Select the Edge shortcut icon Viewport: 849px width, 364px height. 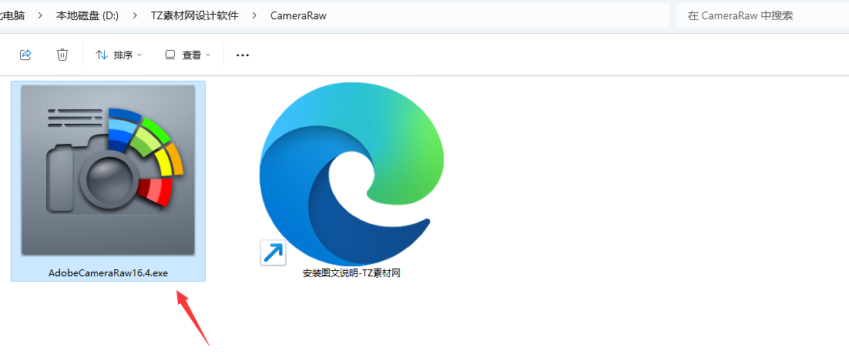click(x=351, y=174)
